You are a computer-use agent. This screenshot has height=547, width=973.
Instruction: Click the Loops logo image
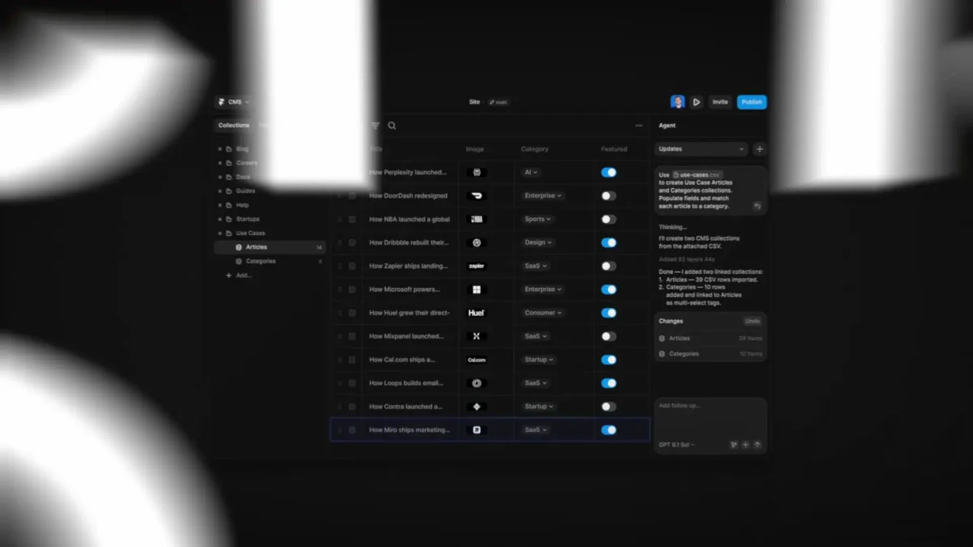tap(477, 383)
